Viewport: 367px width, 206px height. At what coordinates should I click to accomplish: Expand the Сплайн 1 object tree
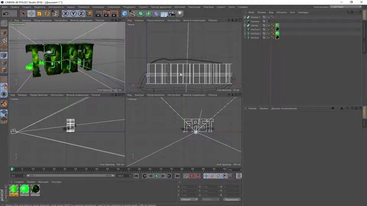[245, 17]
